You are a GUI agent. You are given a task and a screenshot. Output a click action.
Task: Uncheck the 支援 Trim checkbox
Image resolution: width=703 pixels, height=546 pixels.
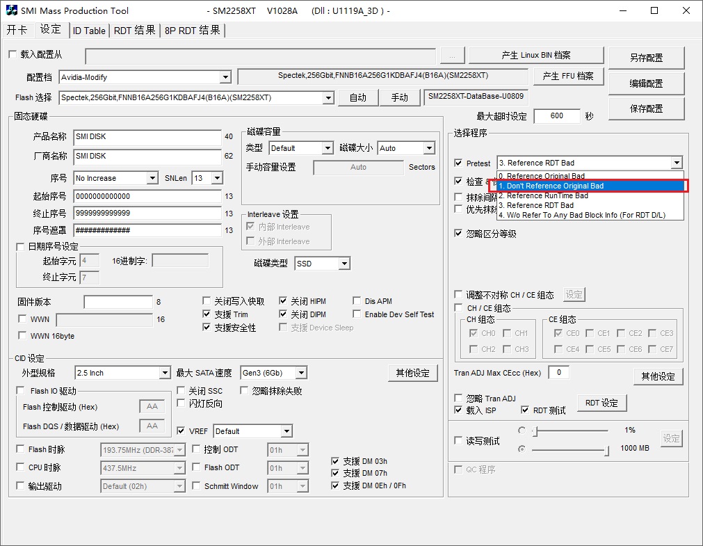207,314
